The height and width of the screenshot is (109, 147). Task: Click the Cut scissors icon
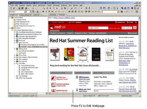point(62,8)
